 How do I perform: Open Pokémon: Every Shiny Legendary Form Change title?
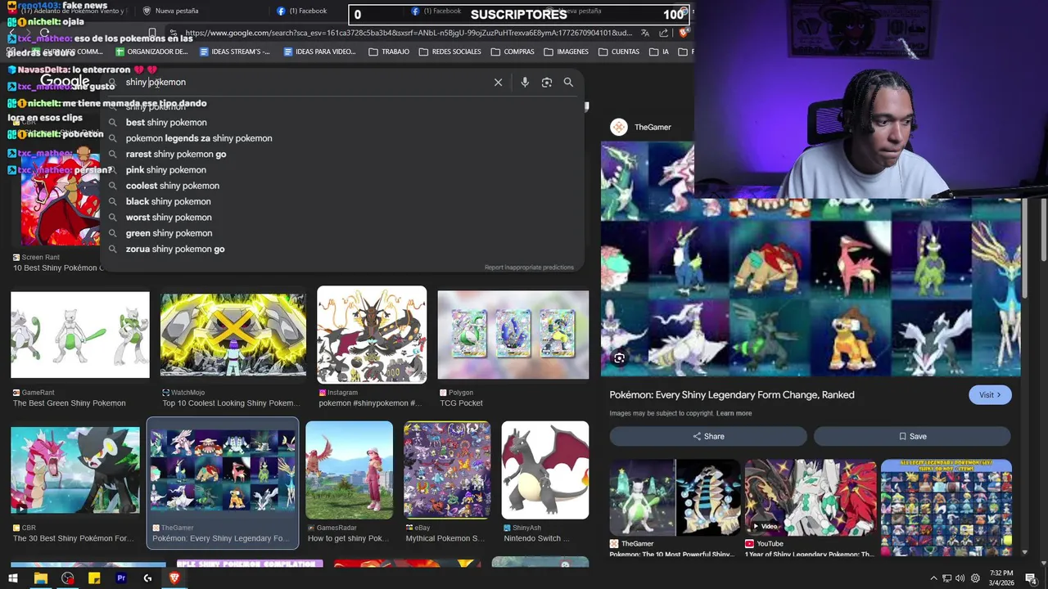point(732,394)
